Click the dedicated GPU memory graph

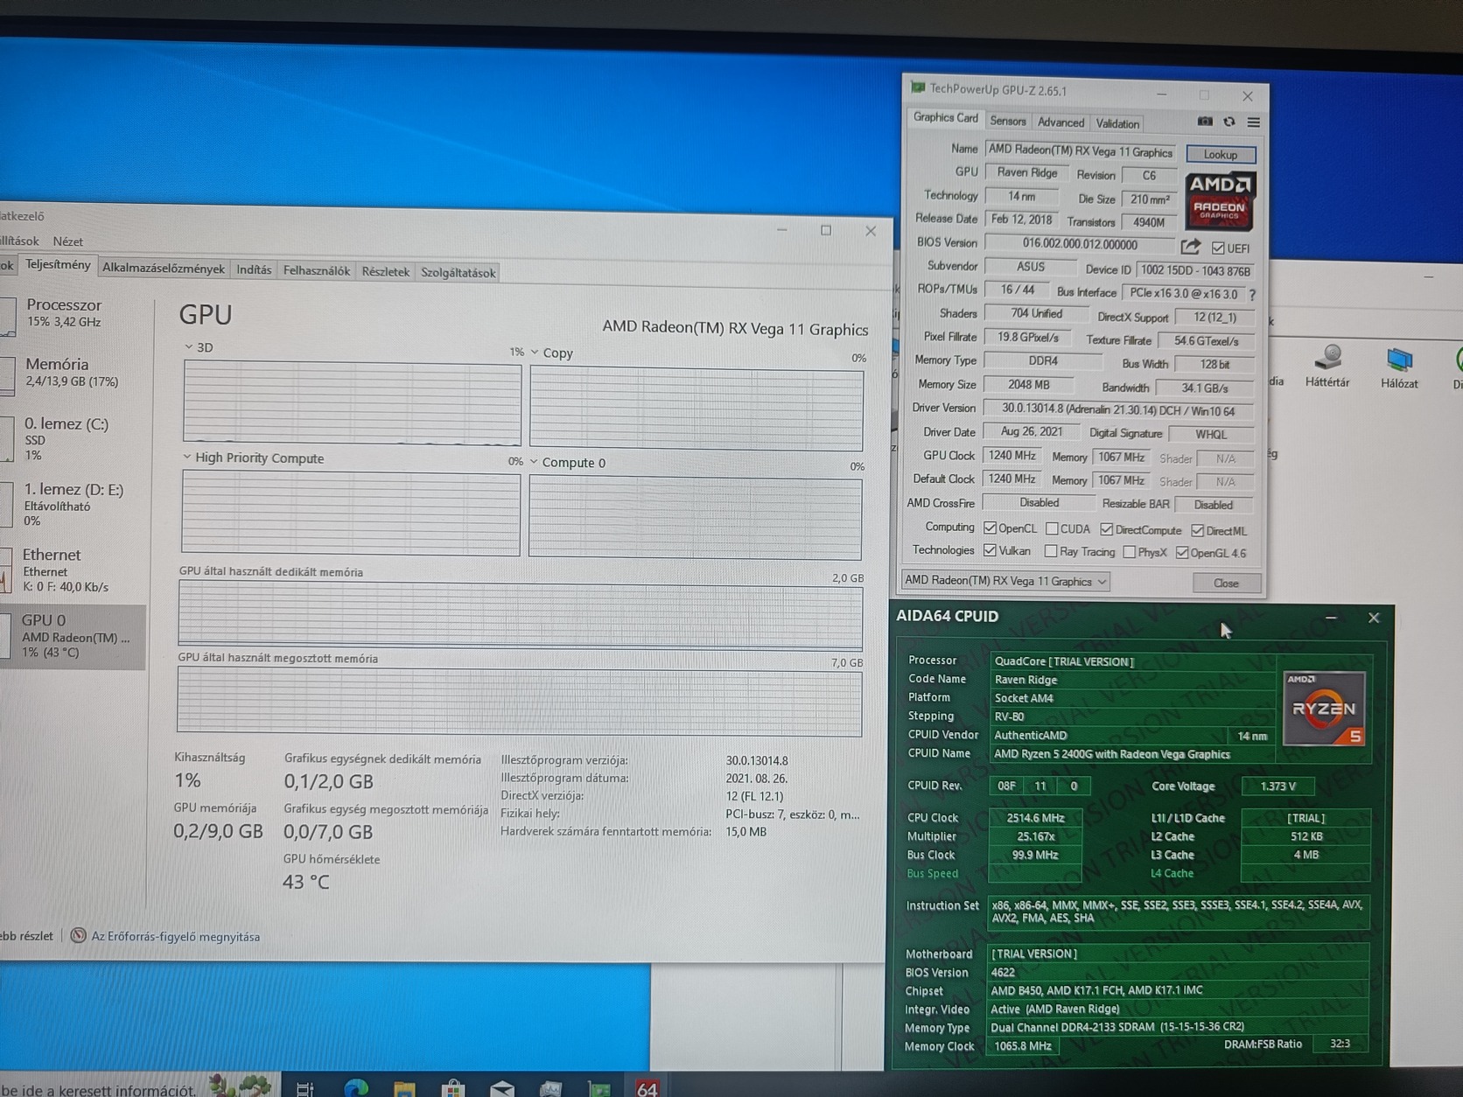[x=520, y=616]
